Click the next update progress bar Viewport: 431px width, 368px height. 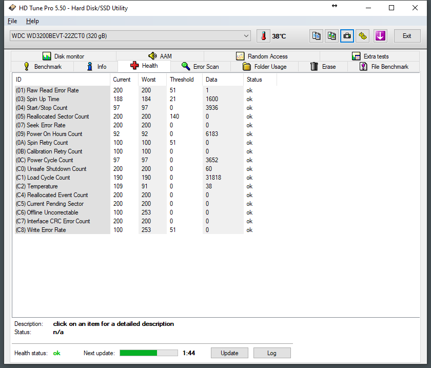149,353
